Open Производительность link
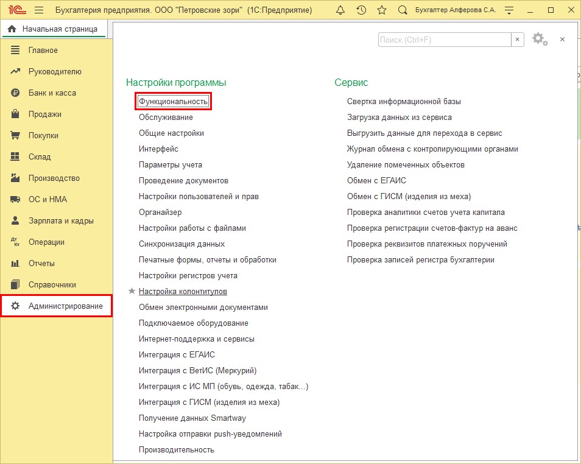Viewport: 581px width, 464px height. click(177, 449)
